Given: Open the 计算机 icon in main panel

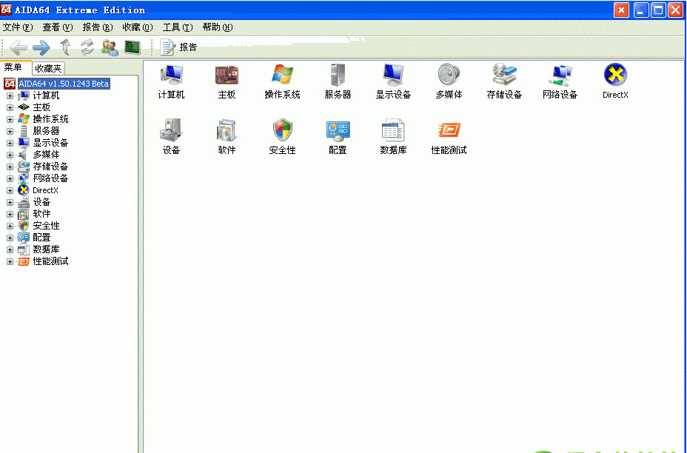Looking at the screenshot, I should tap(171, 75).
